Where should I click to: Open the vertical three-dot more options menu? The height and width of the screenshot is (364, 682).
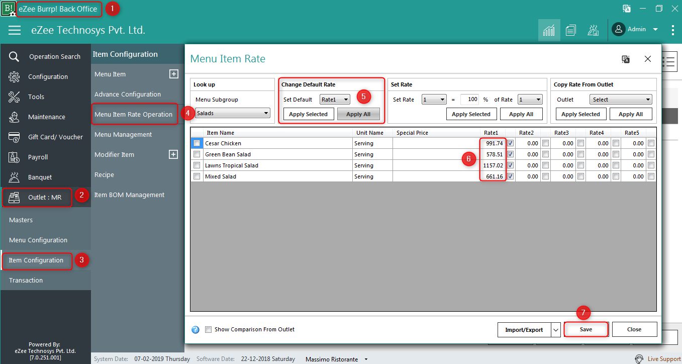pos(673,30)
